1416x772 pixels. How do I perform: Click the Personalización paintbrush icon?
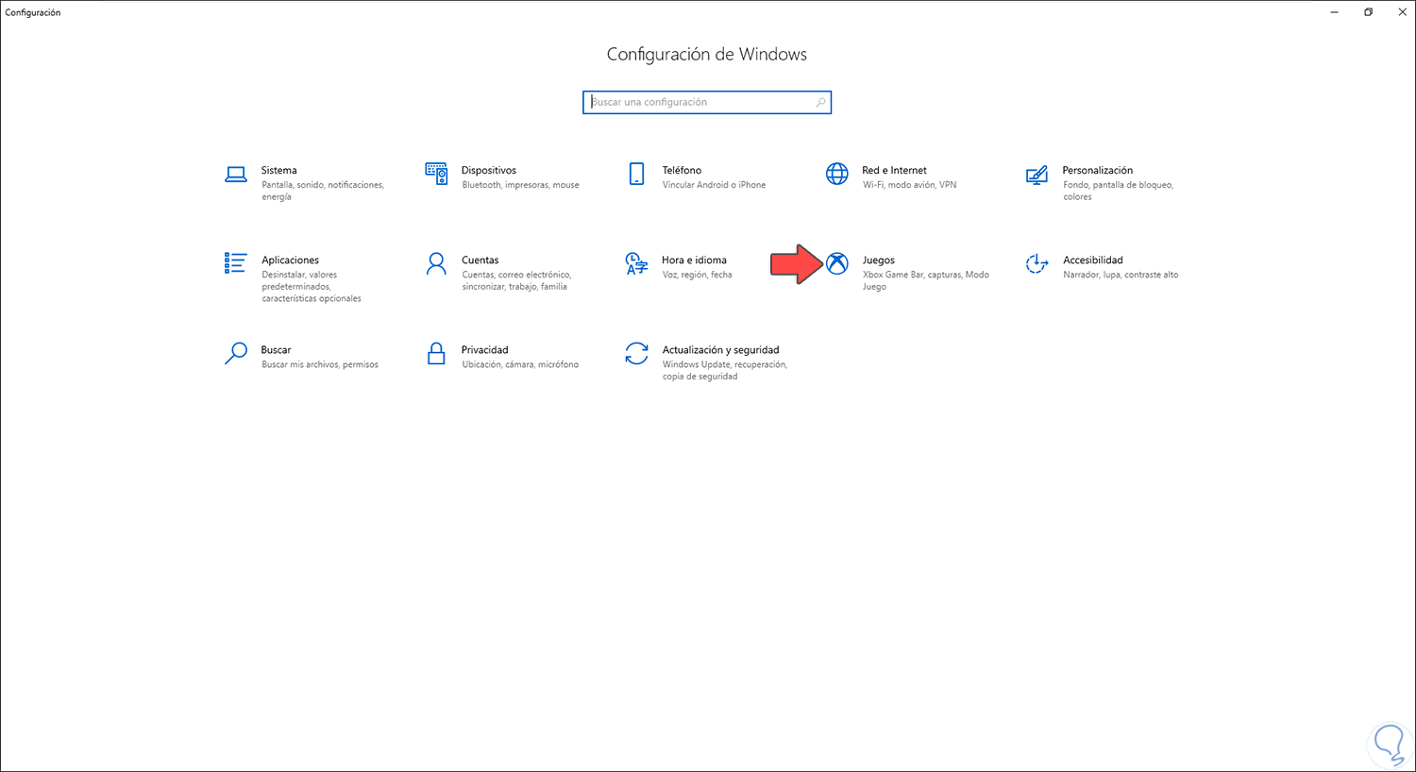click(x=1037, y=175)
